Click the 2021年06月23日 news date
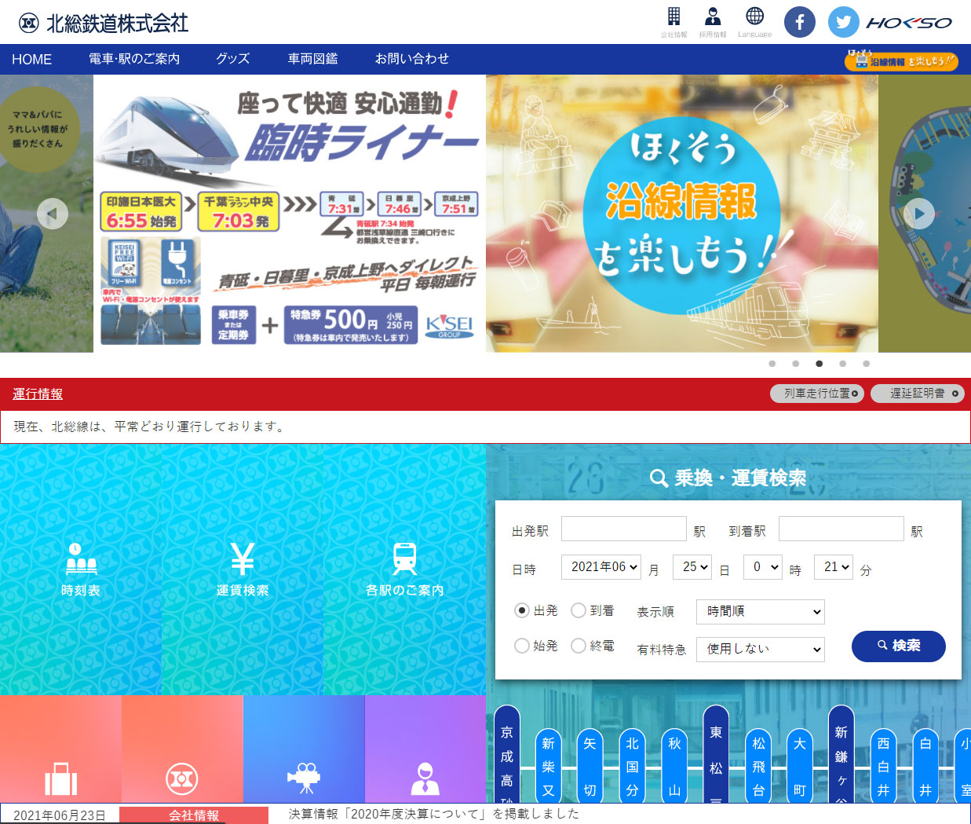 [60, 815]
